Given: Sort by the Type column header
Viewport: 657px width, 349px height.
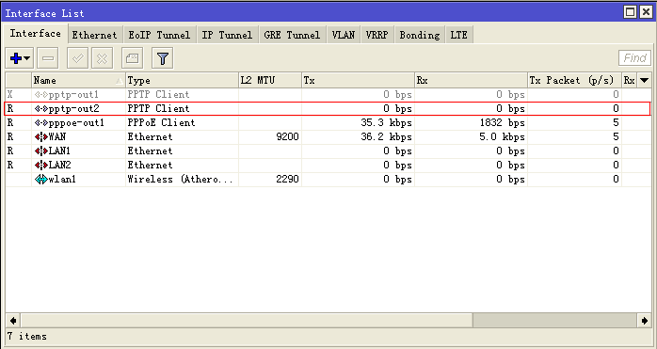Looking at the screenshot, I should [x=182, y=80].
